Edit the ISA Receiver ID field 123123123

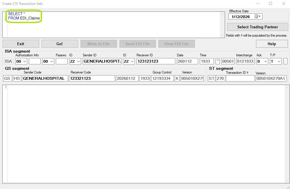pos(156,61)
